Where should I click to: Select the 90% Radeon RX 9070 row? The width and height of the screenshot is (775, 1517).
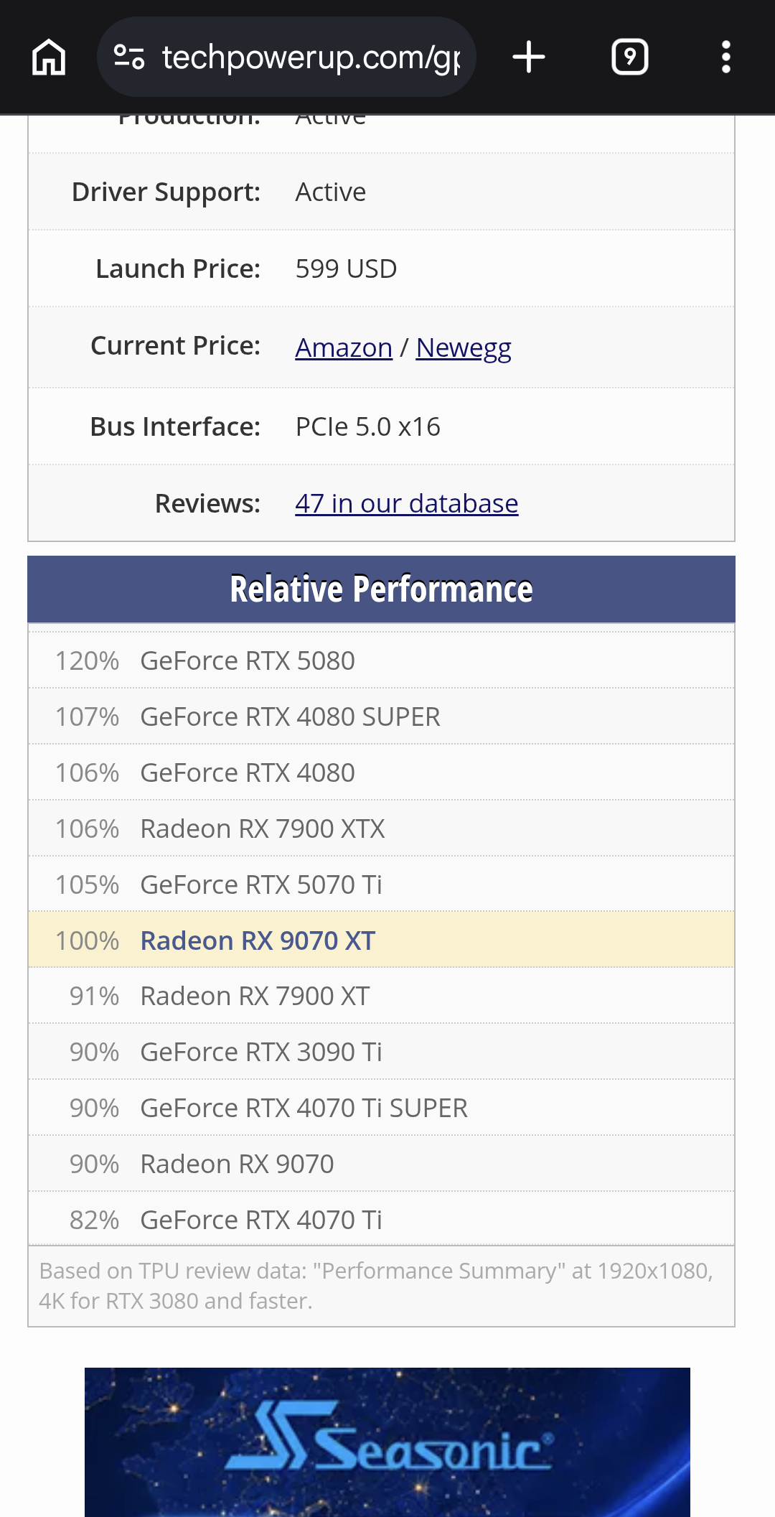click(381, 1164)
